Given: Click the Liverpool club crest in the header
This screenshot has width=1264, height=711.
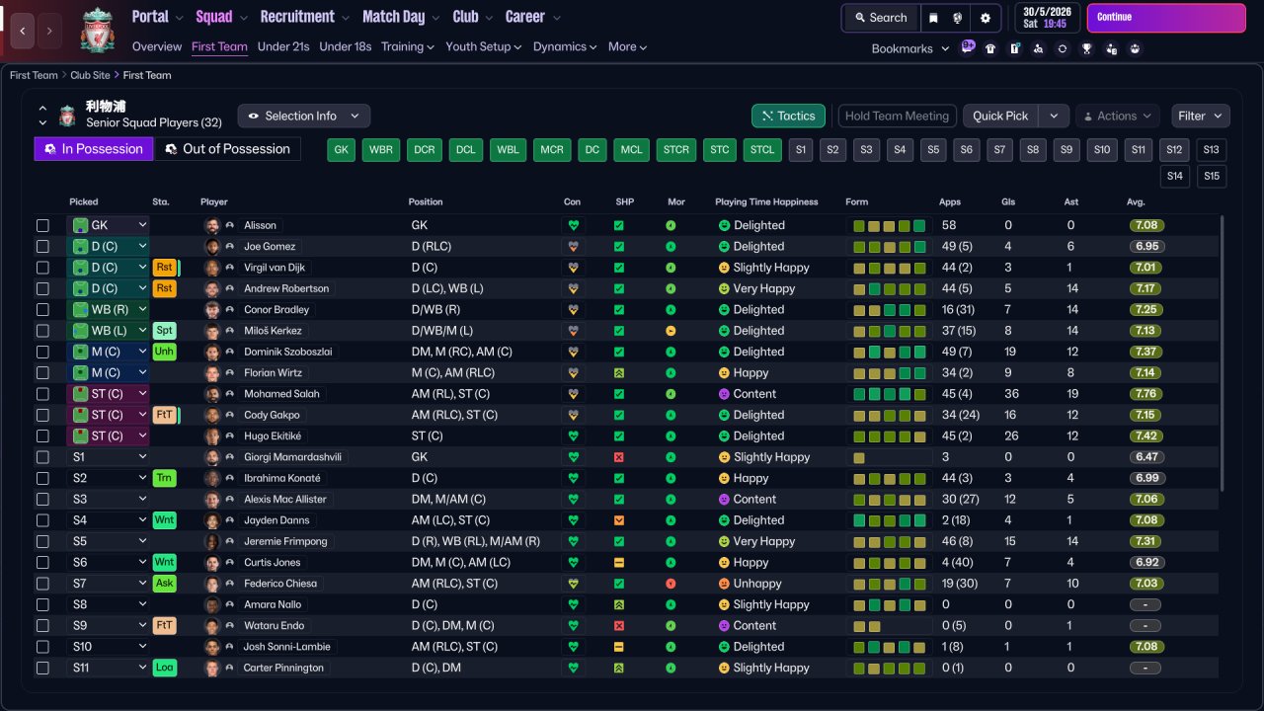Looking at the screenshot, I should (x=97, y=30).
